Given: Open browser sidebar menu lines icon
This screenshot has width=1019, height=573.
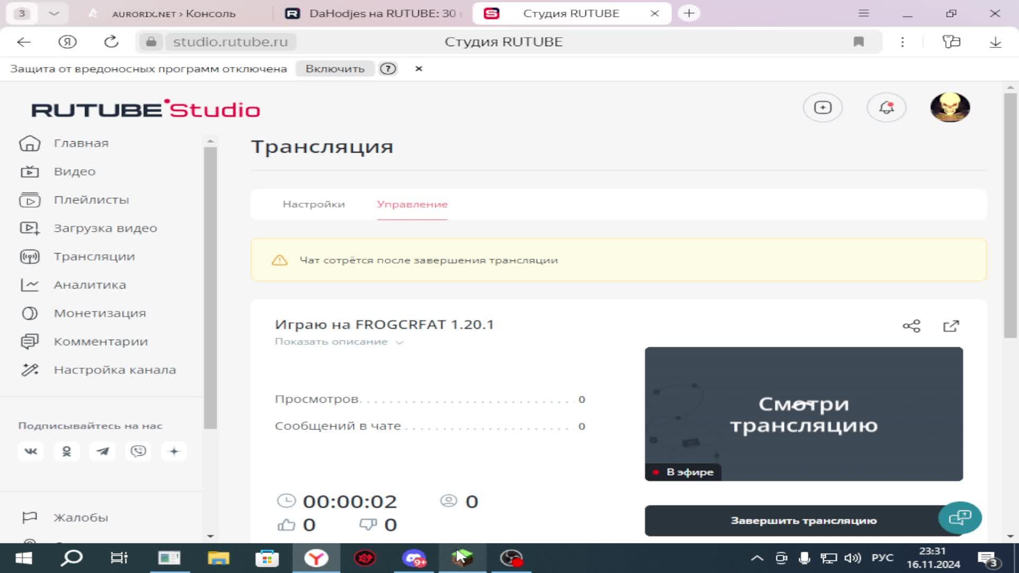Looking at the screenshot, I should point(863,13).
